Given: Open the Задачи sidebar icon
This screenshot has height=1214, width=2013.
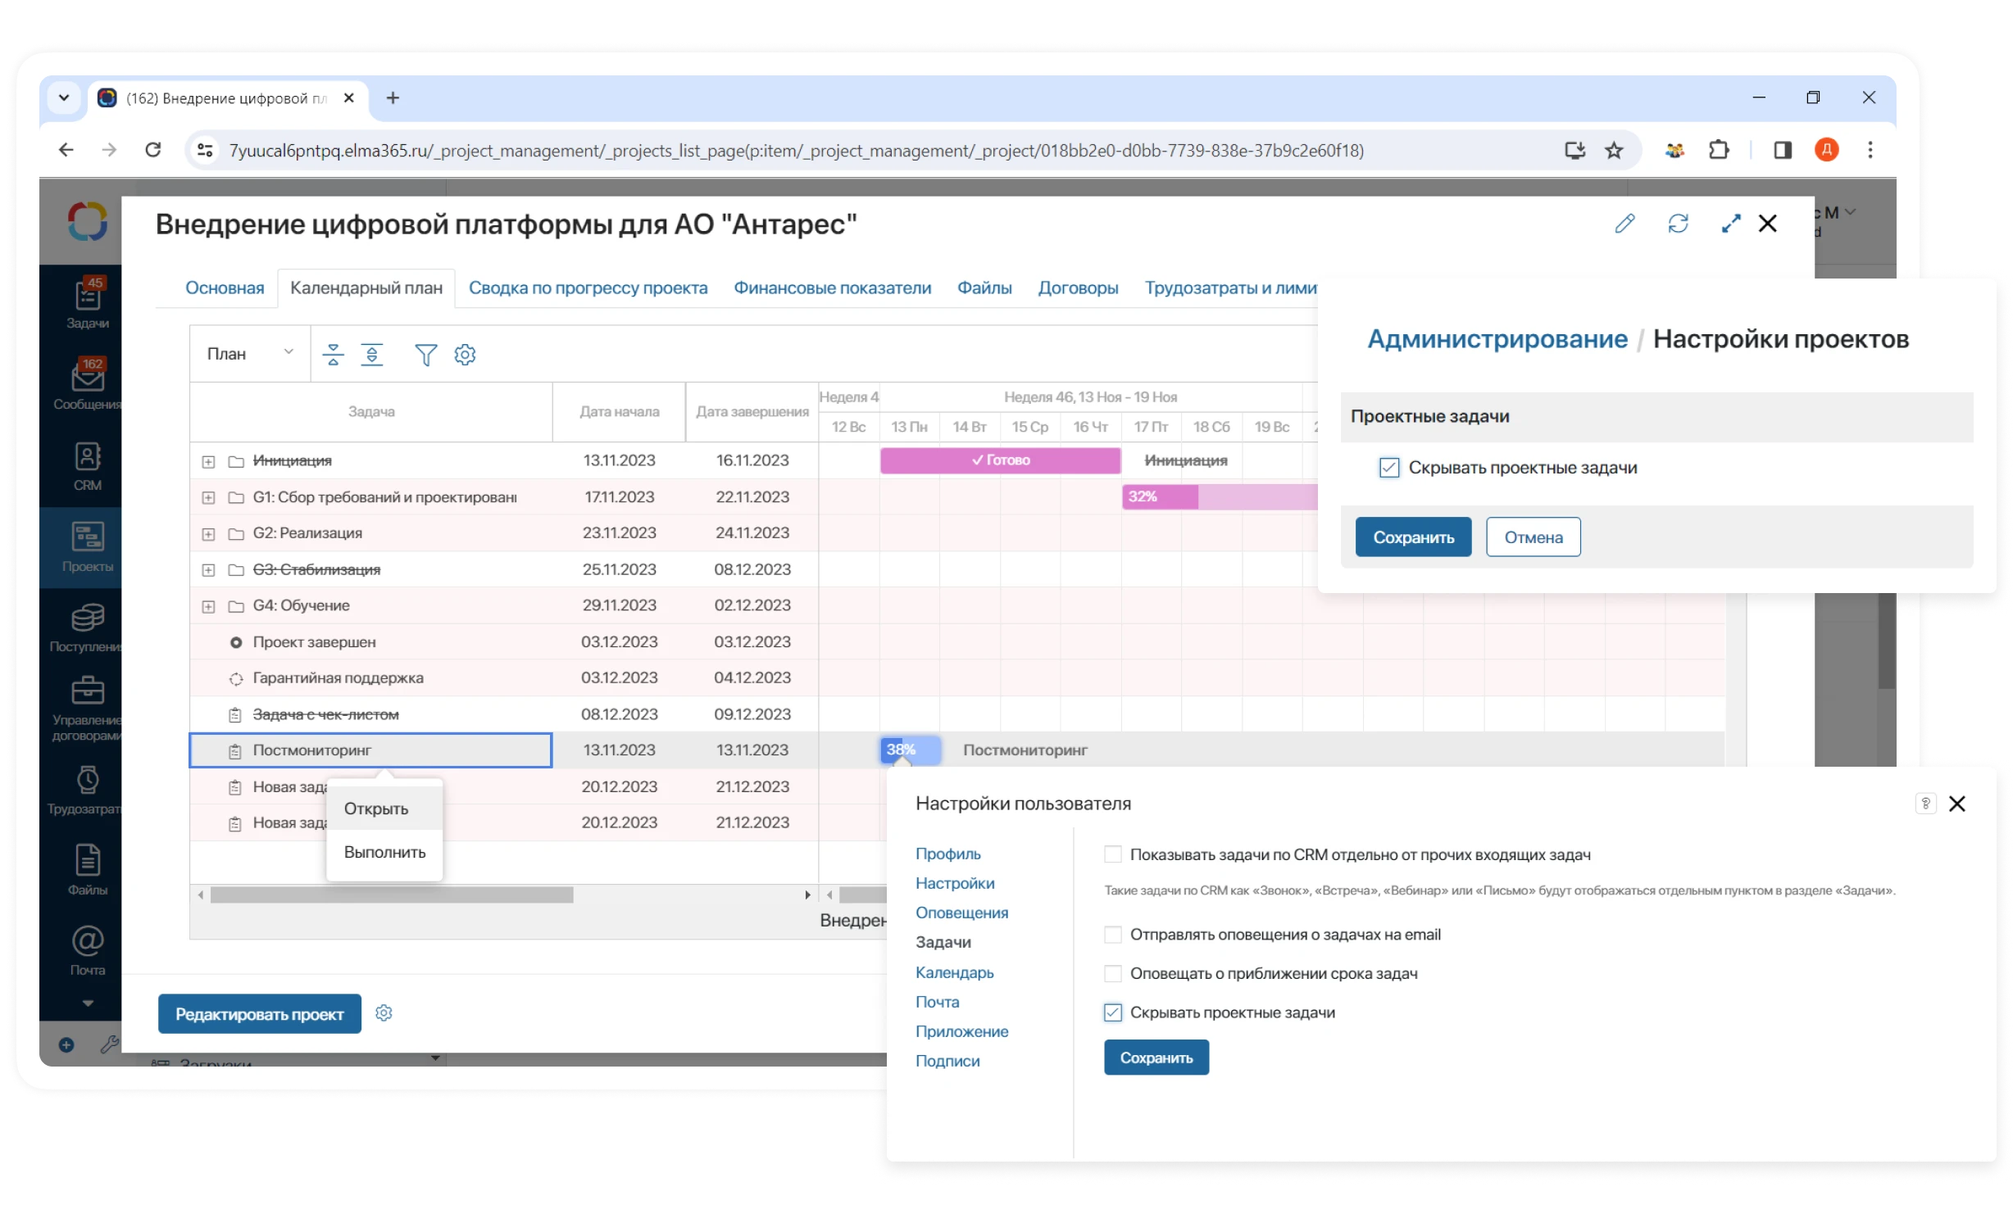Looking at the screenshot, I should tap(88, 303).
